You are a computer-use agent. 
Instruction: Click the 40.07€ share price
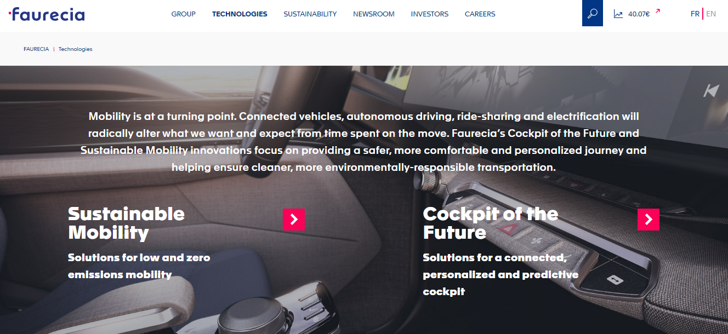(x=639, y=14)
